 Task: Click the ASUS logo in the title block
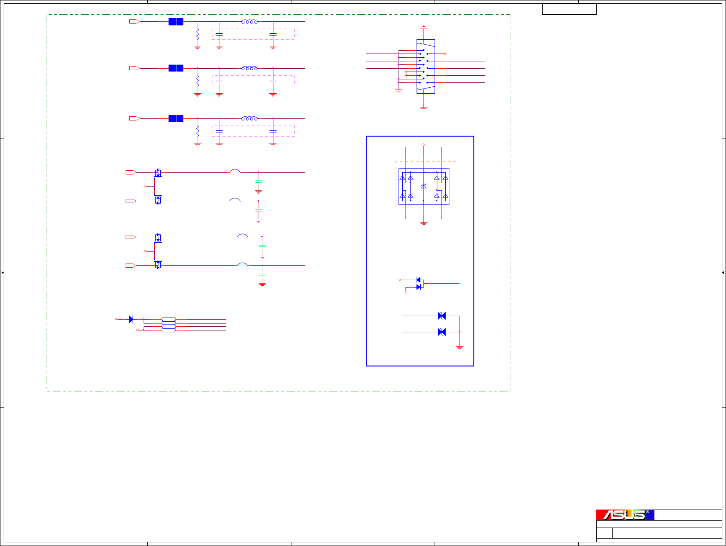(x=625, y=515)
